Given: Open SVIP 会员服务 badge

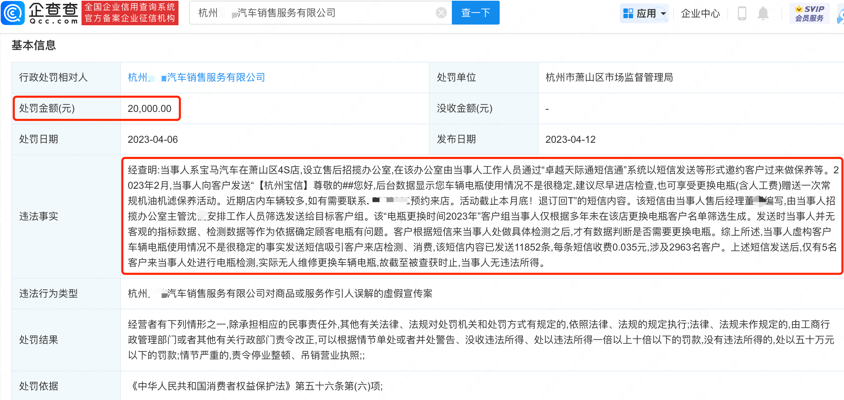Looking at the screenshot, I should pyautogui.click(x=809, y=13).
